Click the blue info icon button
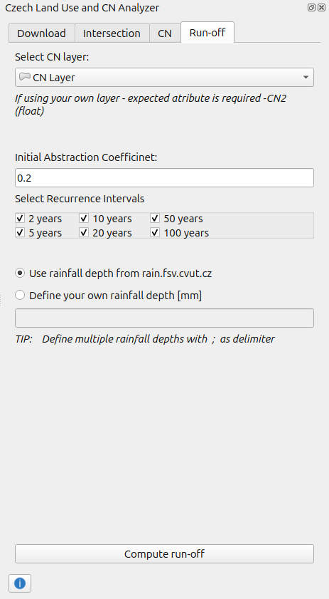329x599 pixels. [20, 583]
